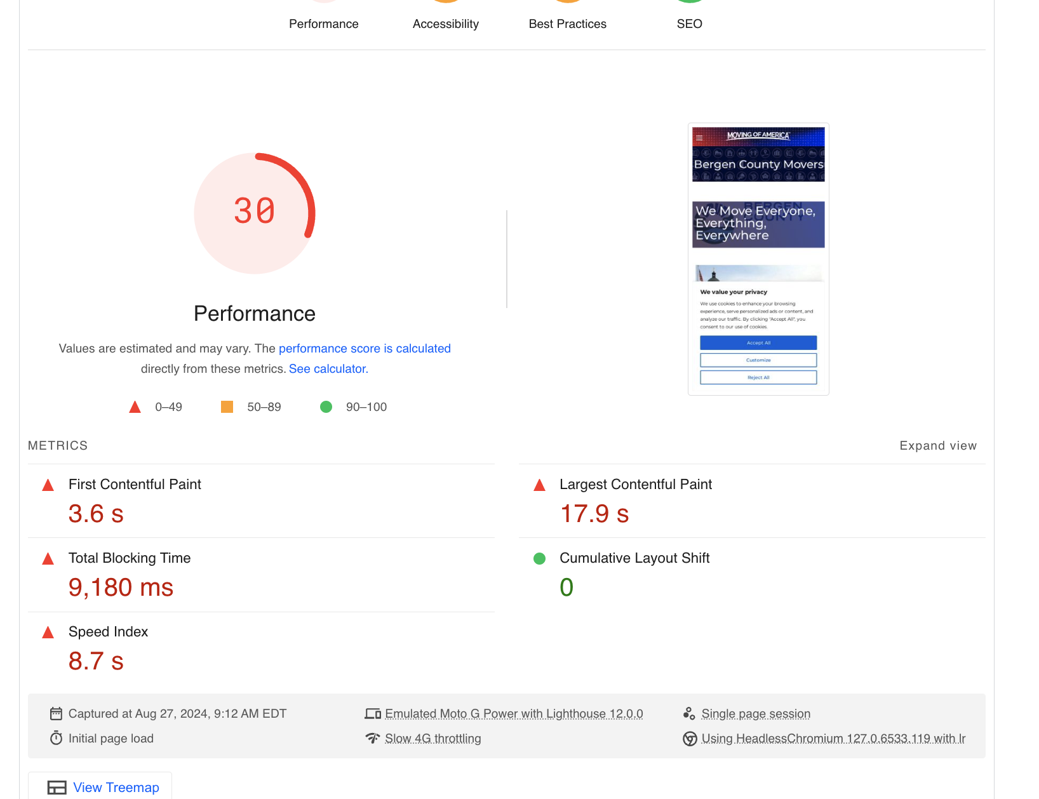
Task: Select the 3.6 s metric value
Action: [96, 513]
